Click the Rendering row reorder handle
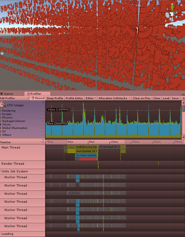Image resolution: width=185 pixels, height=237 pixels. coord(42,111)
